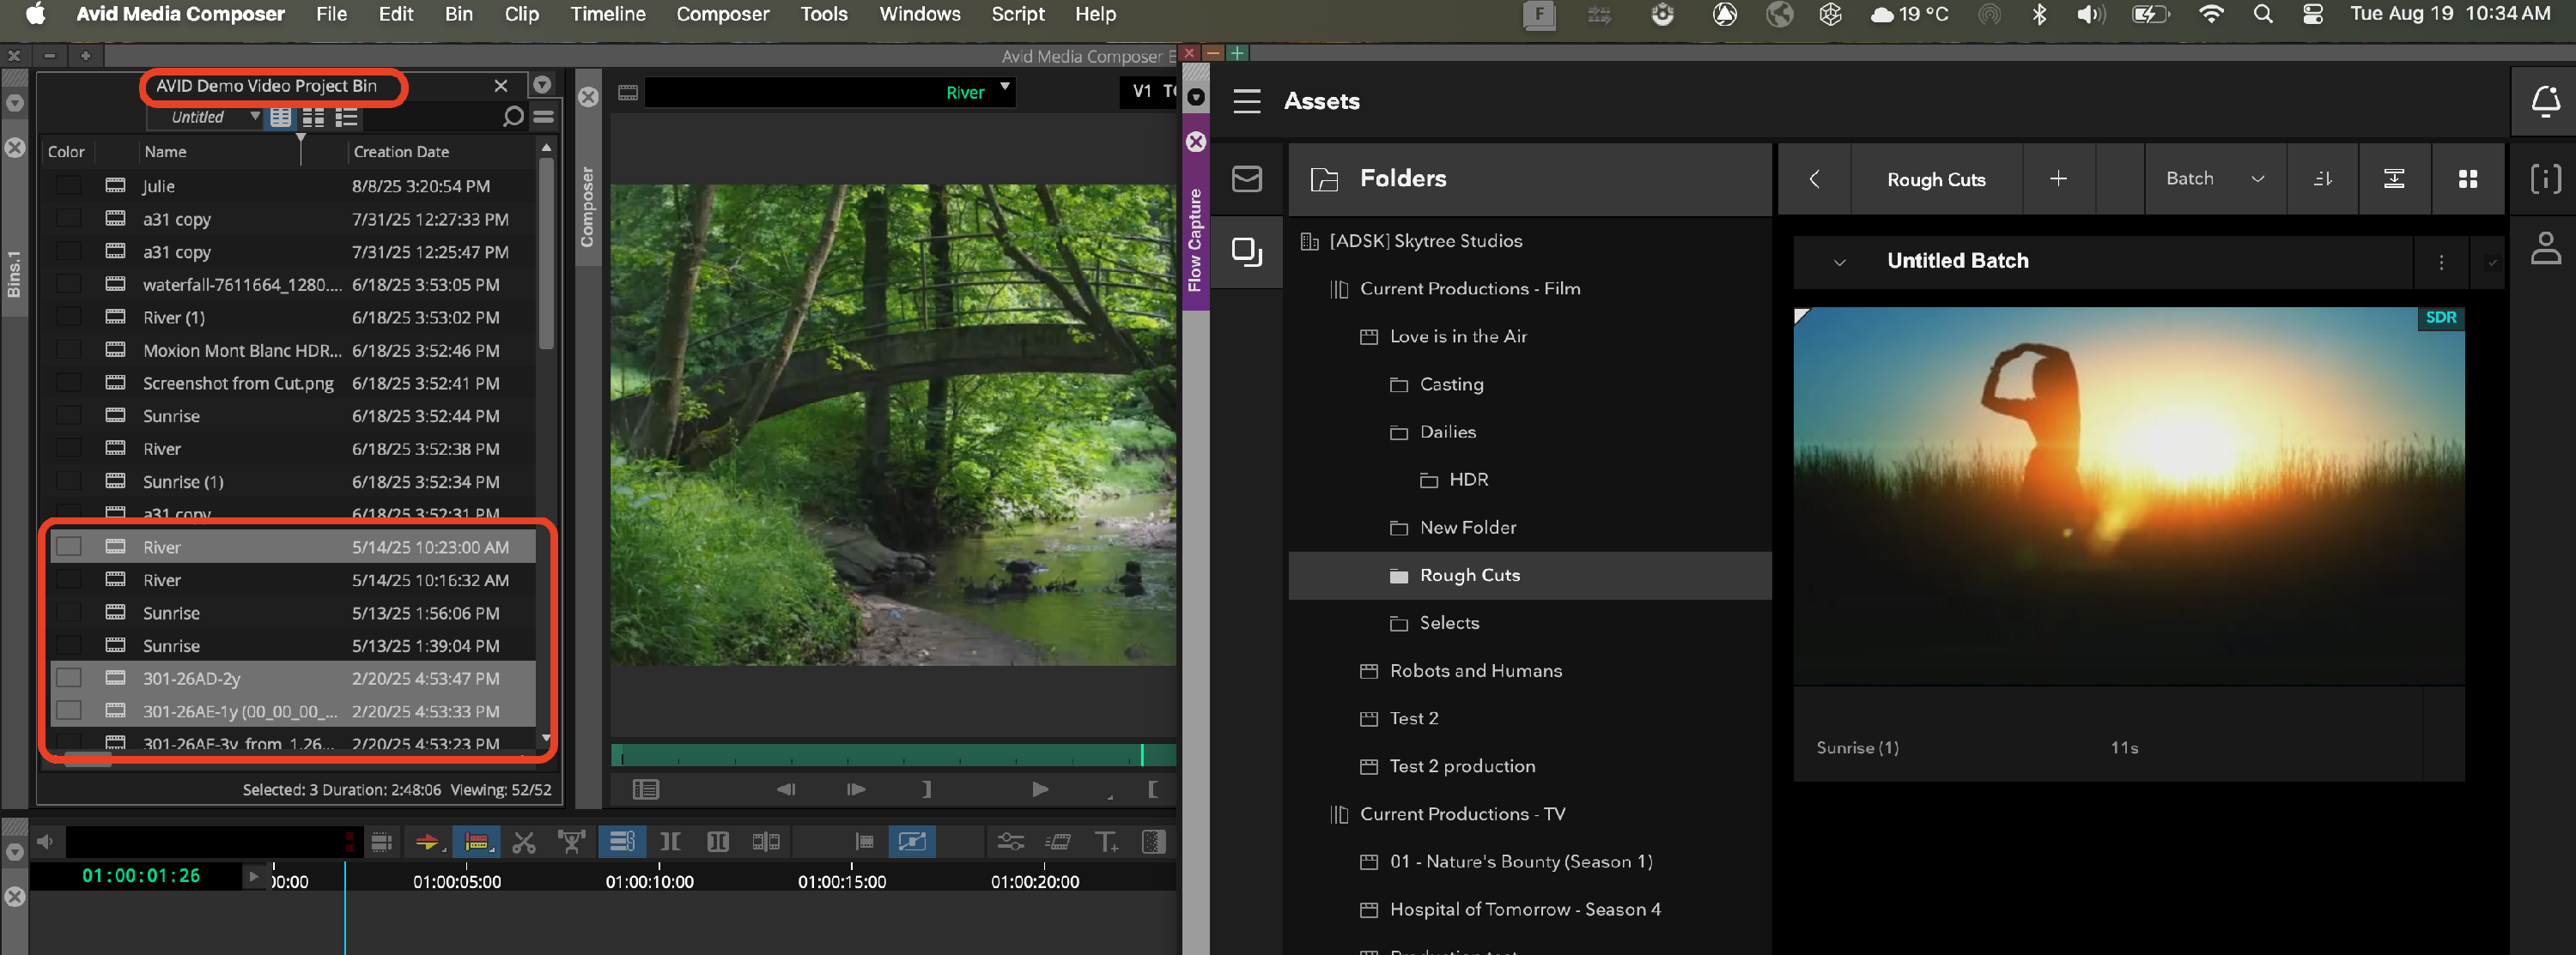Switch assets to grid view
2576x955 pixels.
2468,178
